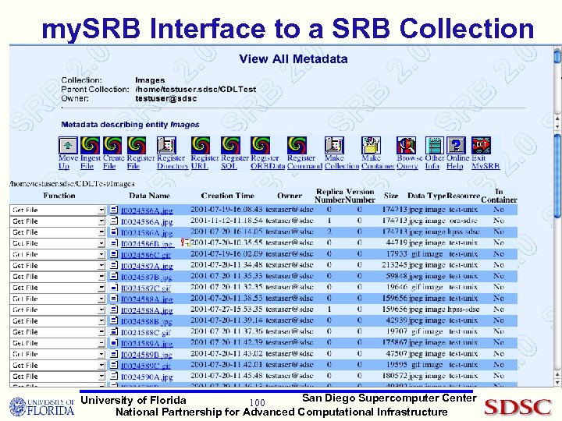The height and width of the screenshot is (421, 562).
Task: Click the Data Name column header
Action: [149, 196]
